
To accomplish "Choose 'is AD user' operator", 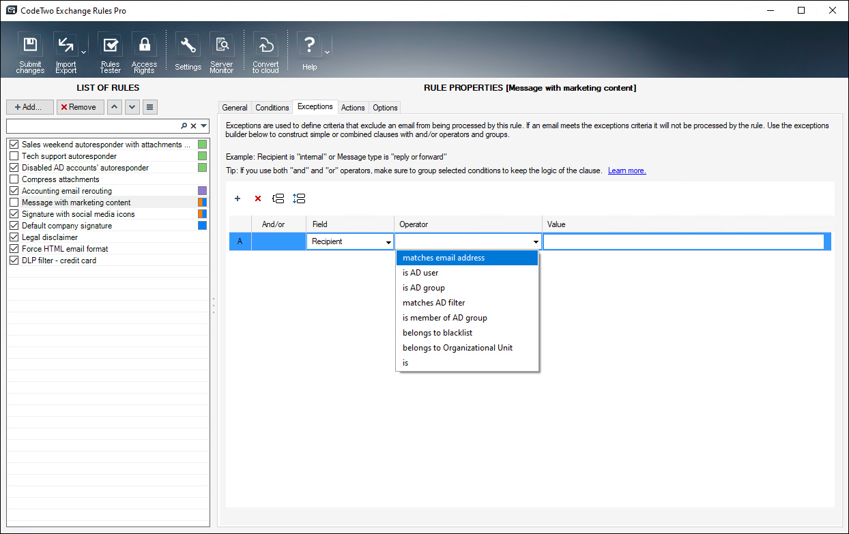I will point(467,273).
